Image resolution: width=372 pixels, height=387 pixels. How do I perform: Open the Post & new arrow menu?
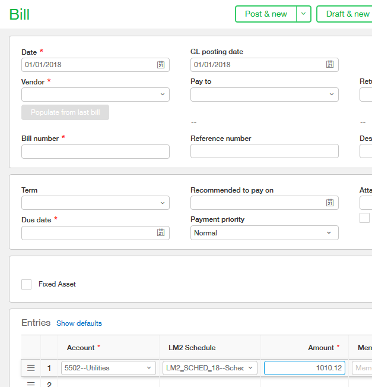click(304, 14)
